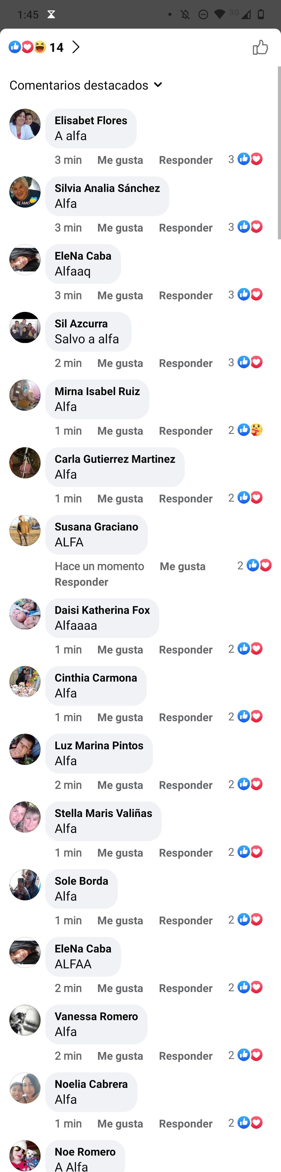Open Daisi Katherina Fox's profile name link
Screen dimensions: 281x1172
(102, 610)
